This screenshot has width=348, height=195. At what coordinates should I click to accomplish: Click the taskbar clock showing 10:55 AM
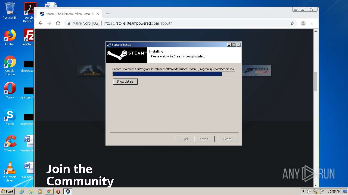point(334,191)
